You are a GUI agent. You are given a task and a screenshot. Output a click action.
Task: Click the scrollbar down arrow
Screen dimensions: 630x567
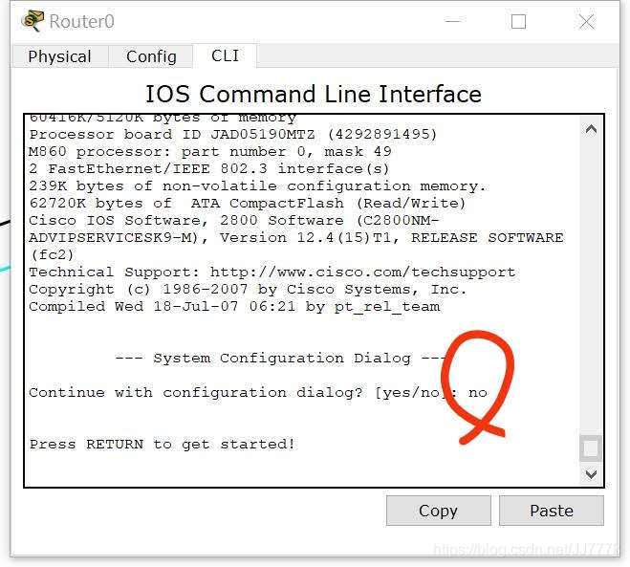[x=591, y=474]
